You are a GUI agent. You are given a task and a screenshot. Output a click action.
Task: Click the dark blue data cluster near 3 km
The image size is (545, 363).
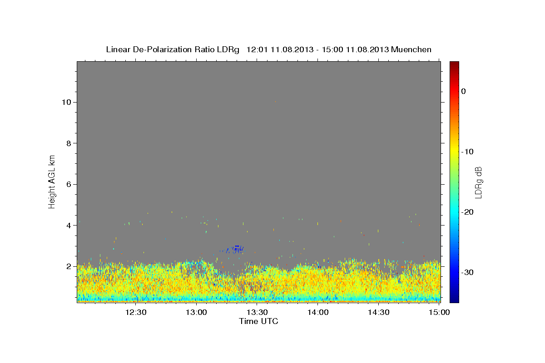[235, 248]
